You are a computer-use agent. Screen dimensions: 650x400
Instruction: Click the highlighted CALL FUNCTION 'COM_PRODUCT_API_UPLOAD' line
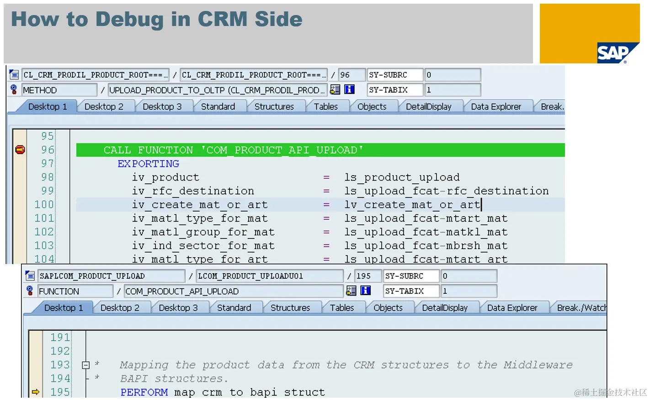[x=320, y=150]
